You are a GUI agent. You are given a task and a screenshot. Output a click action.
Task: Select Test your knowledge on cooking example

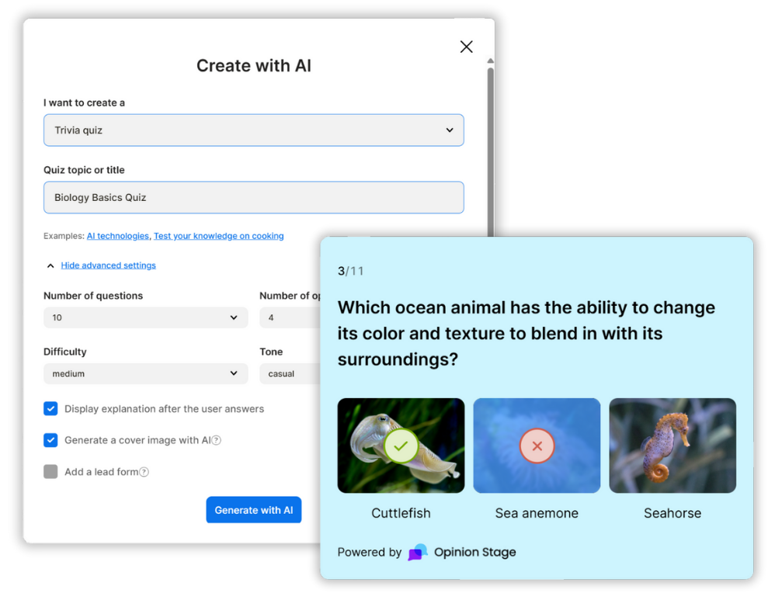pyautogui.click(x=218, y=236)
